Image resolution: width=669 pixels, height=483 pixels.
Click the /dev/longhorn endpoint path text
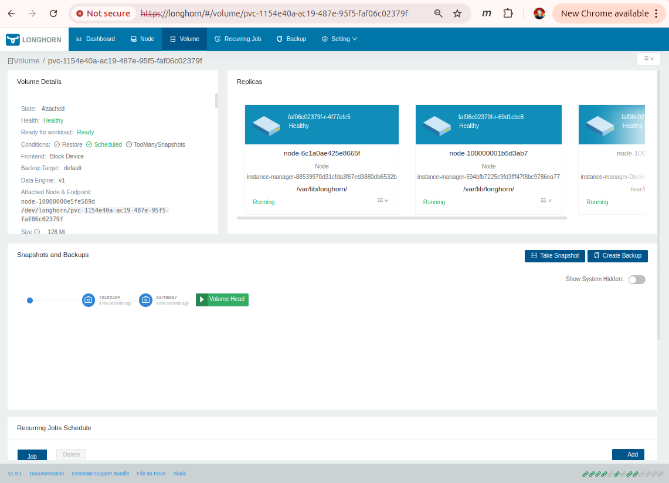point(95,215)
